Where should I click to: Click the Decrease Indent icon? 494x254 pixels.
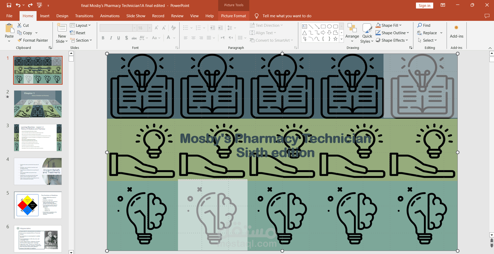click(212, 28)
